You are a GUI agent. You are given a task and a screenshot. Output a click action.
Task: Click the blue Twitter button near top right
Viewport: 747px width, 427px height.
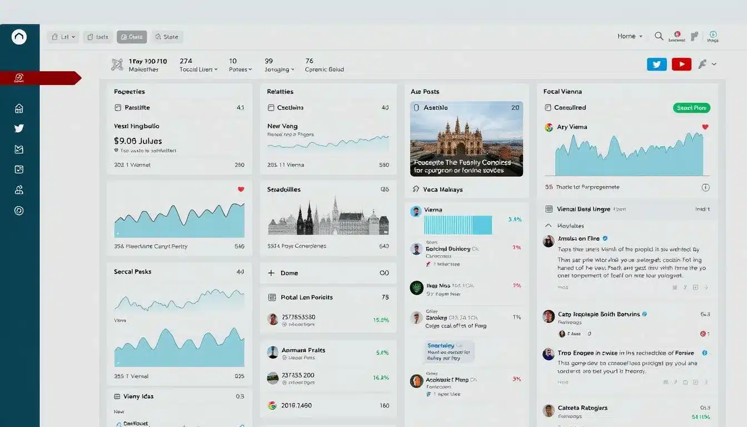[x=656, y=64]
